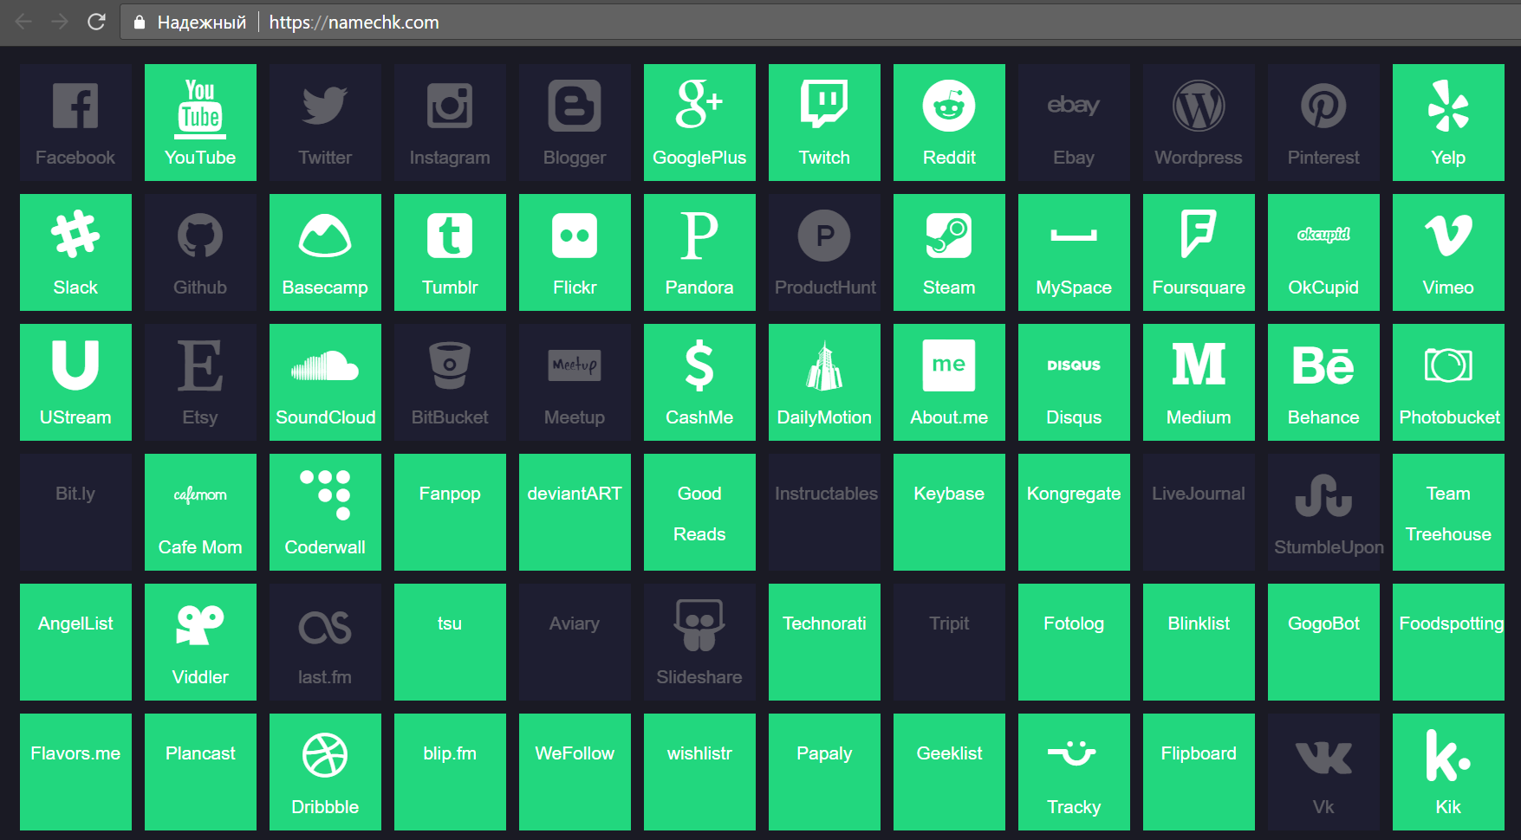Open the AngelList tile

(75, 642)
